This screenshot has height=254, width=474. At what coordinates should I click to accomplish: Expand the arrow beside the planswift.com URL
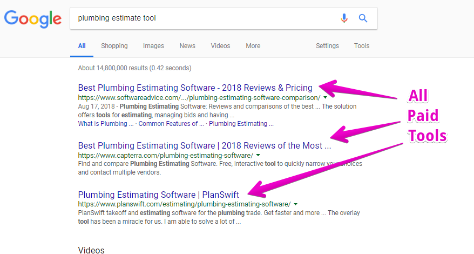pyautogui.click(x=296, y=204)
